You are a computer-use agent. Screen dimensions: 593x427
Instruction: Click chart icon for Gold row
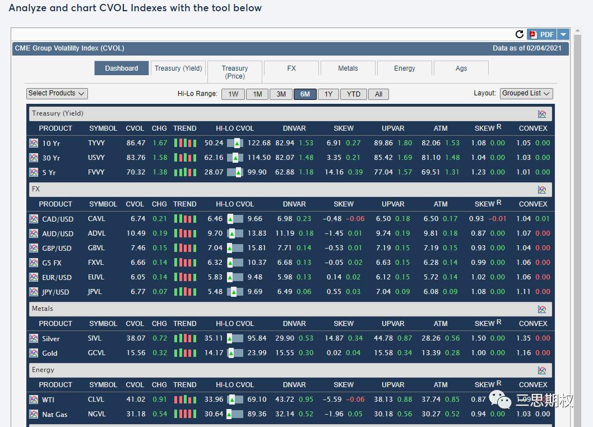34,353
